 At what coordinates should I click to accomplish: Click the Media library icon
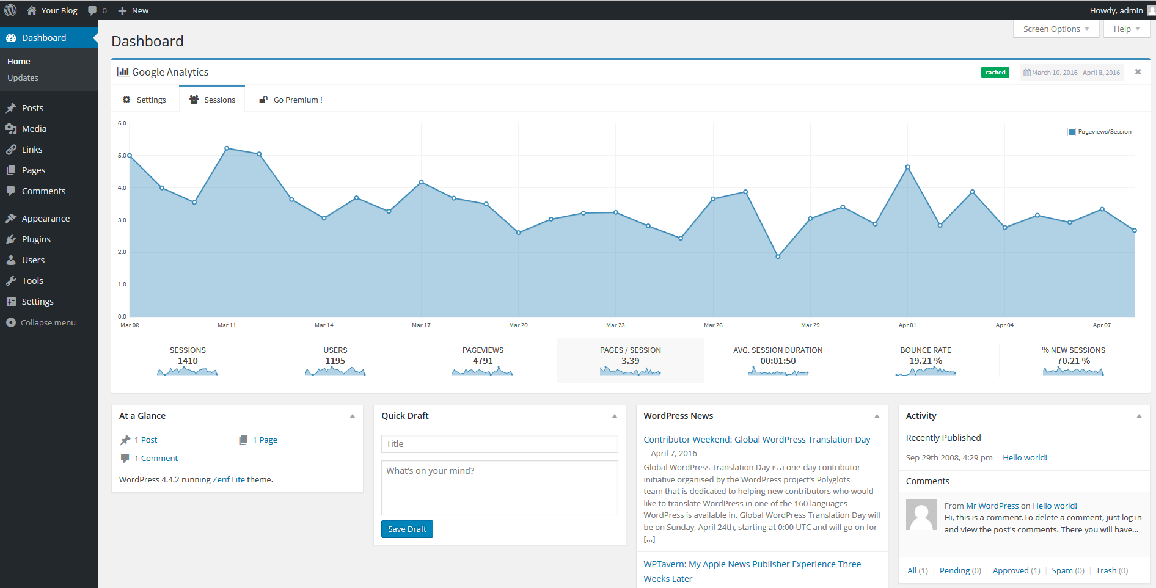tap(11, 129)
